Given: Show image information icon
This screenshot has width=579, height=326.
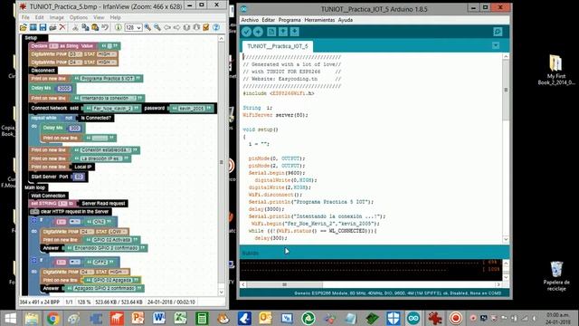Looking at the screenshot, I should [x=119, y=27].
